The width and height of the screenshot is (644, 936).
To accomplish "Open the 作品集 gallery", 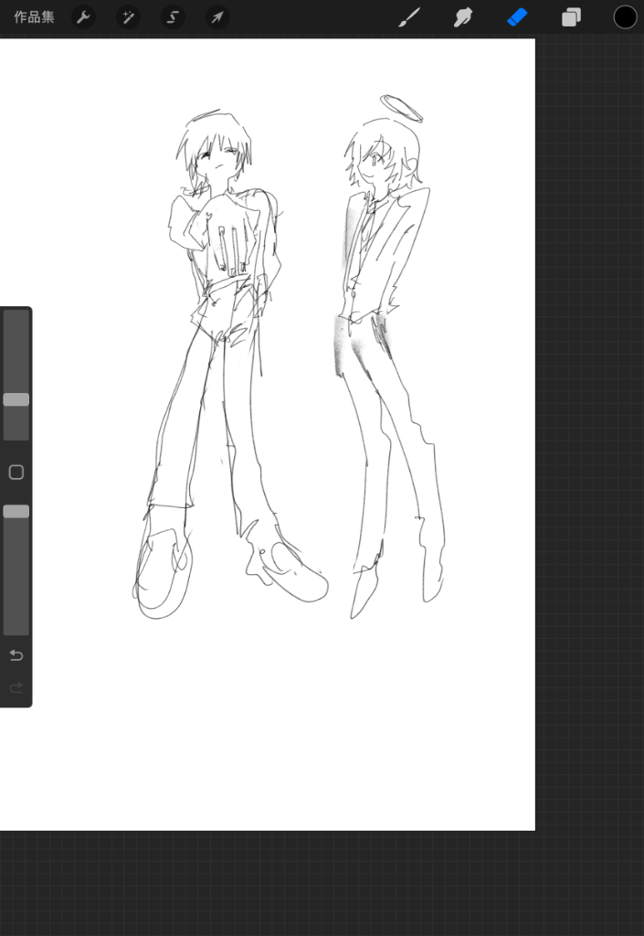I will point(34,17).
